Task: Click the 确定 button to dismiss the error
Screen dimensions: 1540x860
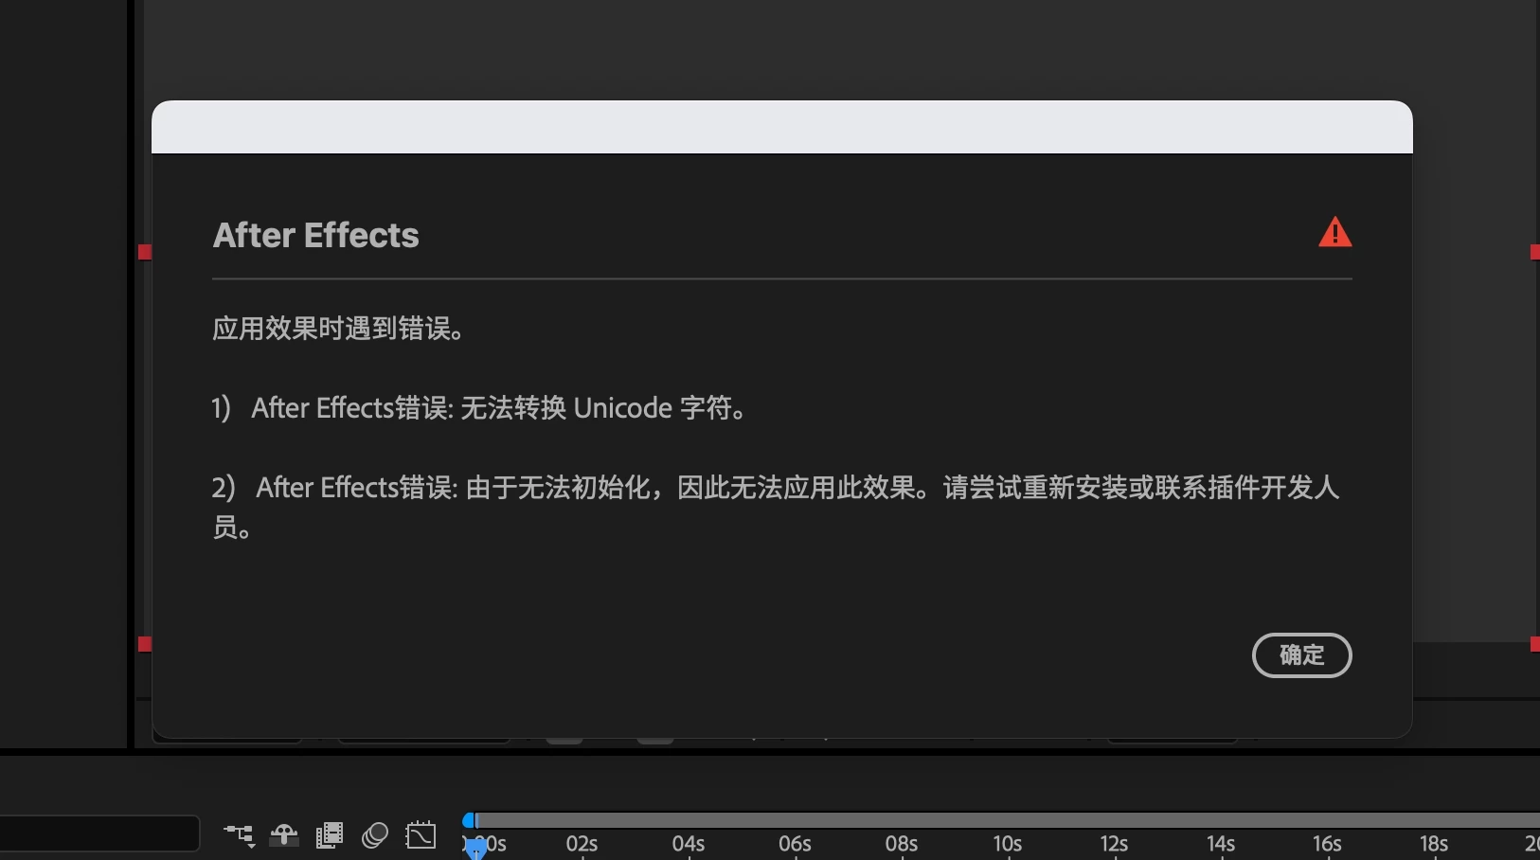Action: 1301,655
